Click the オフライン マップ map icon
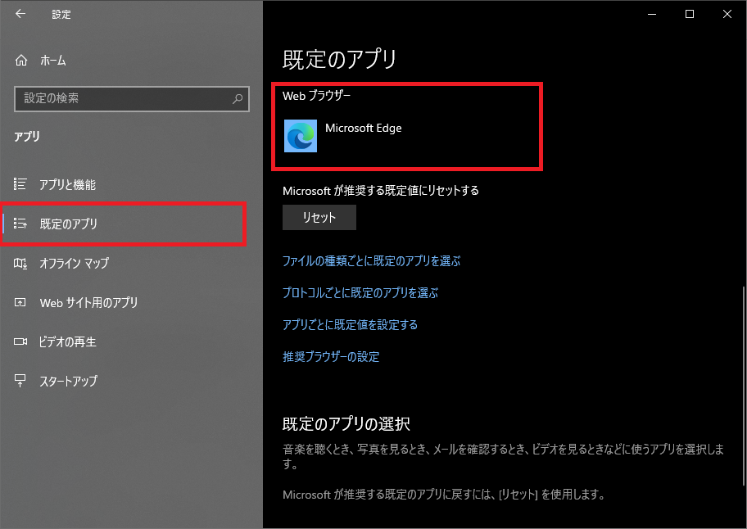 coord(20,263)
